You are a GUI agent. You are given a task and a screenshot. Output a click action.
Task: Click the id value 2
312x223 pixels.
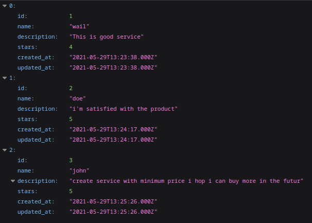72,88
